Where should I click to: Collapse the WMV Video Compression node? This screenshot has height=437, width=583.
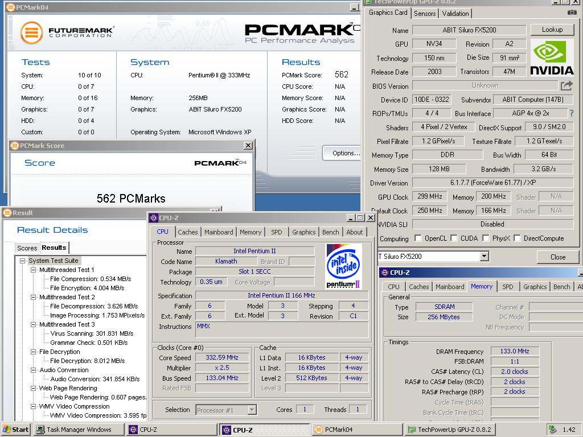click(x=33, y=406)
